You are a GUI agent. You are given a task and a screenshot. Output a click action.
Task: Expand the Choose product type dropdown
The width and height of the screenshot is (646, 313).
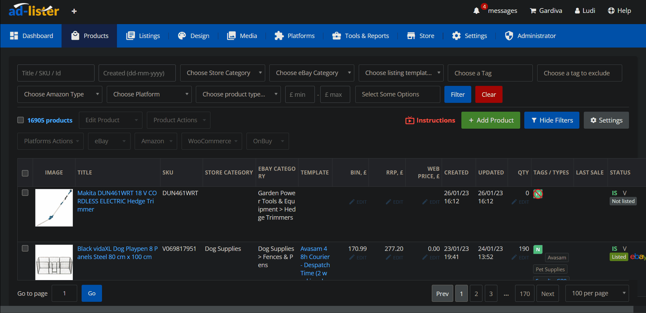pyautogui.click(x=238, y=94)
